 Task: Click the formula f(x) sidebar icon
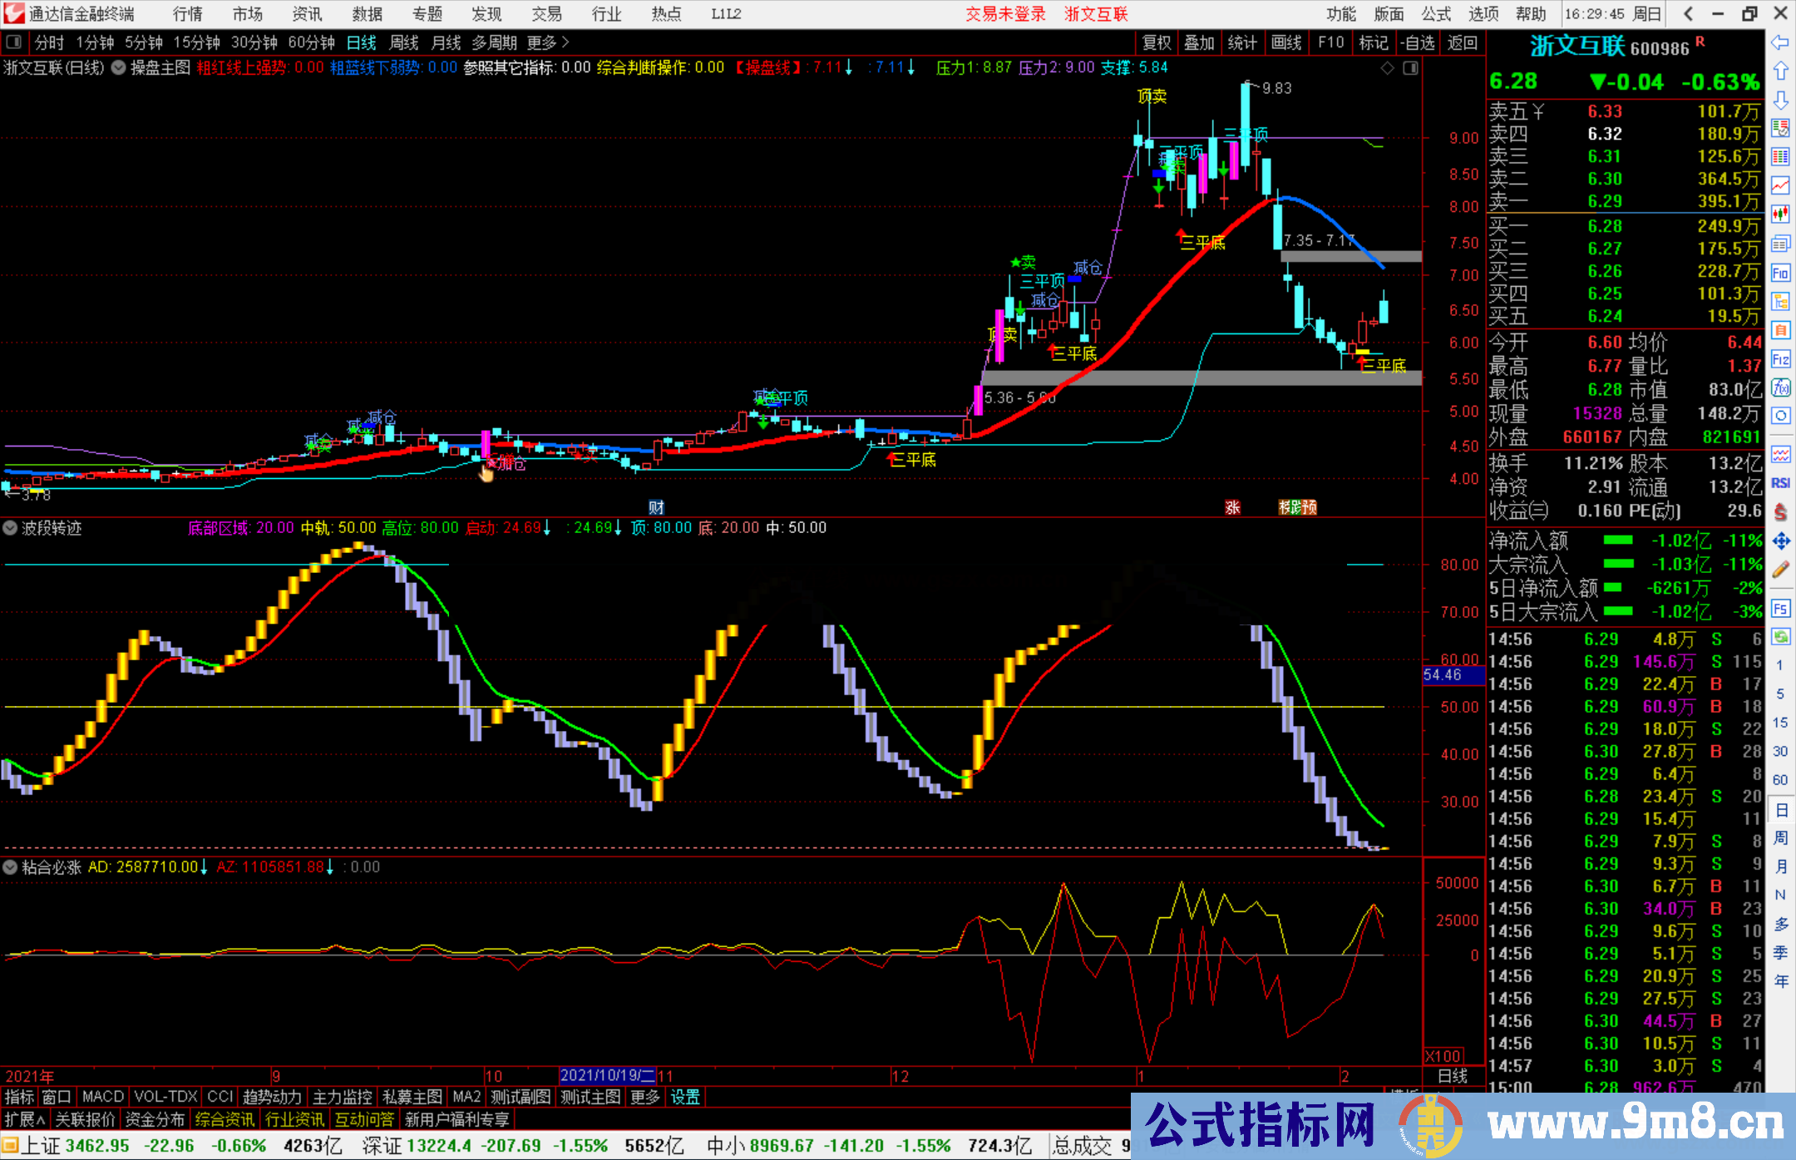(x=1780, y=387)
